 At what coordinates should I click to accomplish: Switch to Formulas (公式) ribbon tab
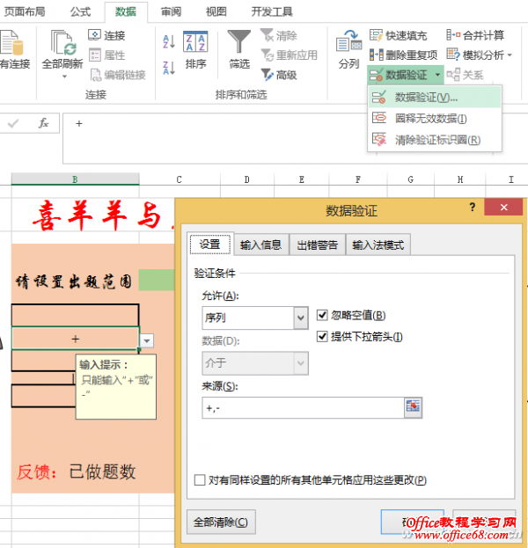pyautogui.click(x=80, y=11)
